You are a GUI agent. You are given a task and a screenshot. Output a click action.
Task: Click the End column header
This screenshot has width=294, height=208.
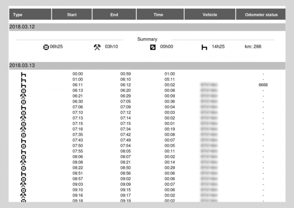[x=114, y=15]
